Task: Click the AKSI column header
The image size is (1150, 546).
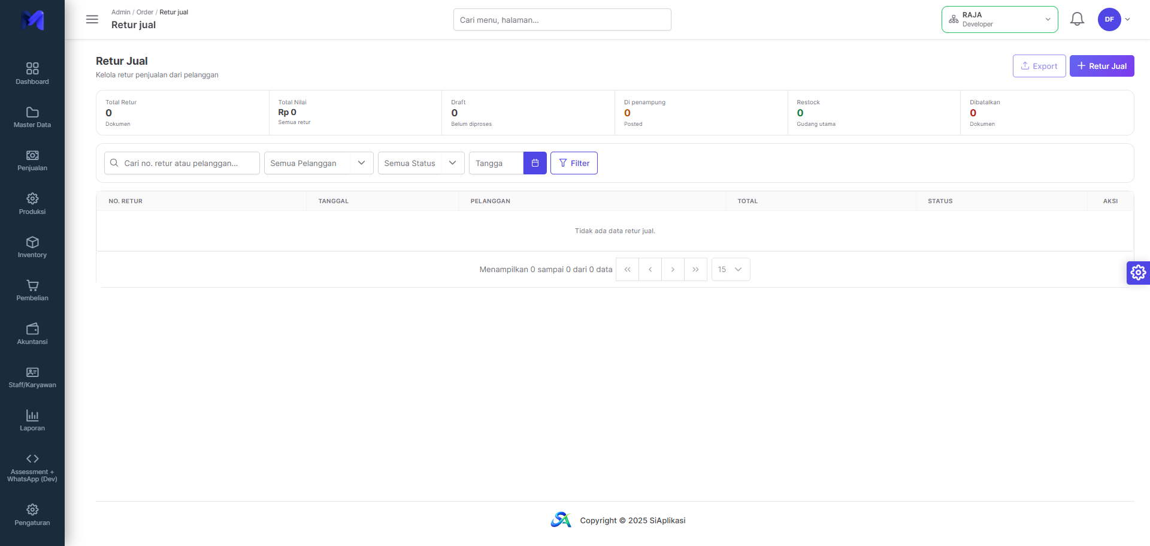Action: (1110, 201)
